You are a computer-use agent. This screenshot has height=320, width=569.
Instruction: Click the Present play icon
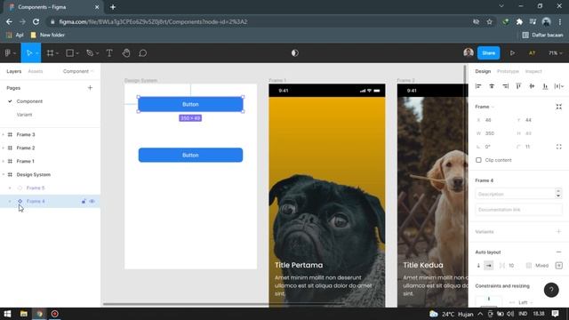tap(512, 53)
